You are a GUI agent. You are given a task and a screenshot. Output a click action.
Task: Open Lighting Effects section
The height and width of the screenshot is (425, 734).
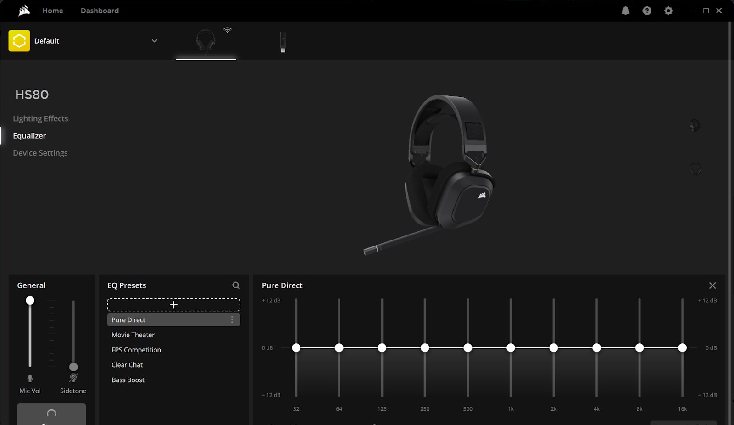coord(40,118)
